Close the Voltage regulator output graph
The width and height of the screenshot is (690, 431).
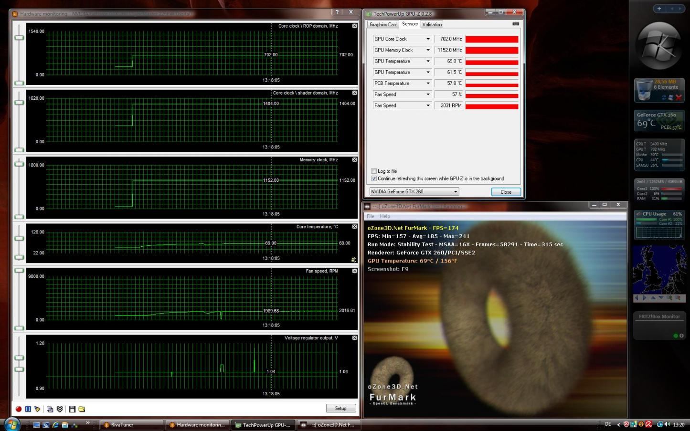pyautogui.click(x=354, y=337)
